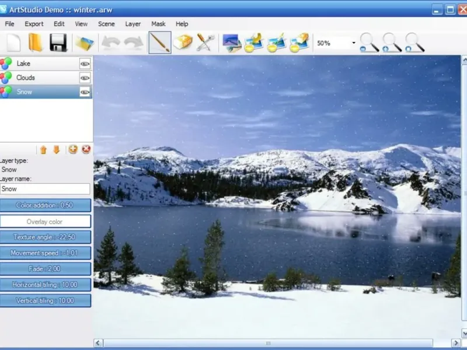Open the Layer menu
Image resolution: width=467 pixels, height=350 pixels.
[x=133, y=24]
